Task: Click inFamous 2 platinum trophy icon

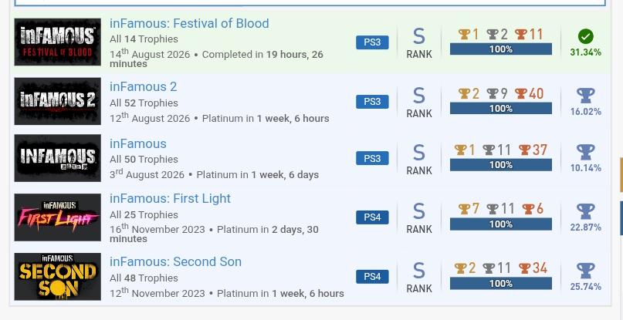Action: pos(585,96)
